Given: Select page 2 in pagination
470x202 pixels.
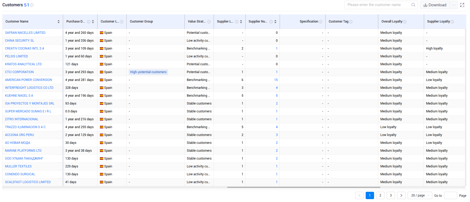Looking at the screenshot, I should point(380,195).
